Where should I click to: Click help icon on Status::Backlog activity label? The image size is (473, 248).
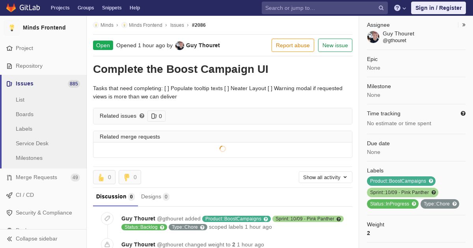click(162, 227)
